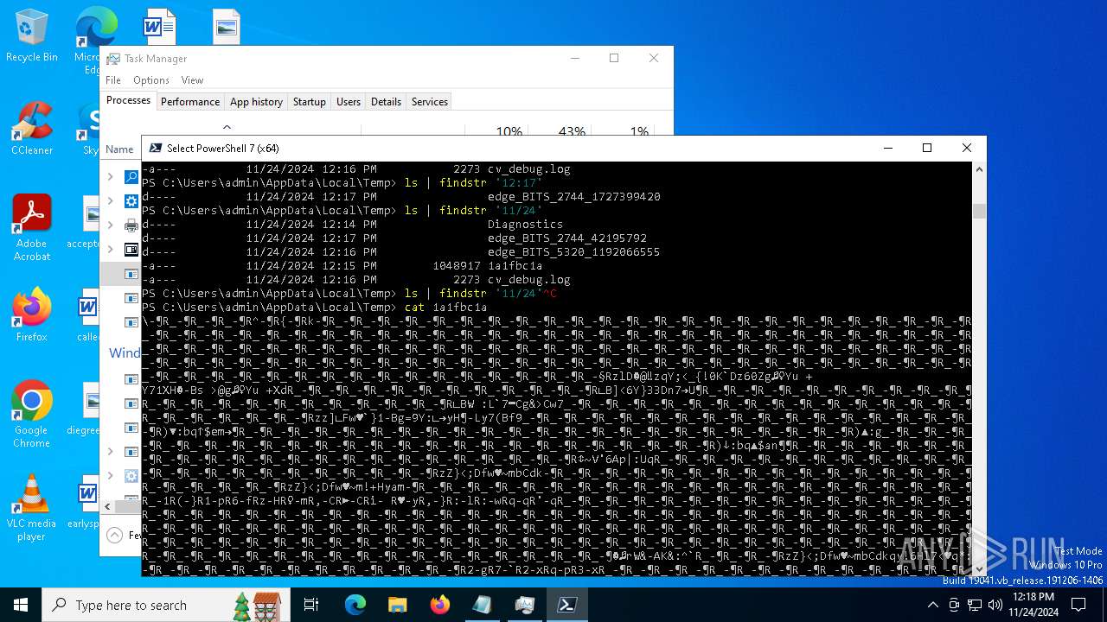Click the 'Diagnostics' directory entry
This screenshot has width=1107, height=622.
pos(526,225)
